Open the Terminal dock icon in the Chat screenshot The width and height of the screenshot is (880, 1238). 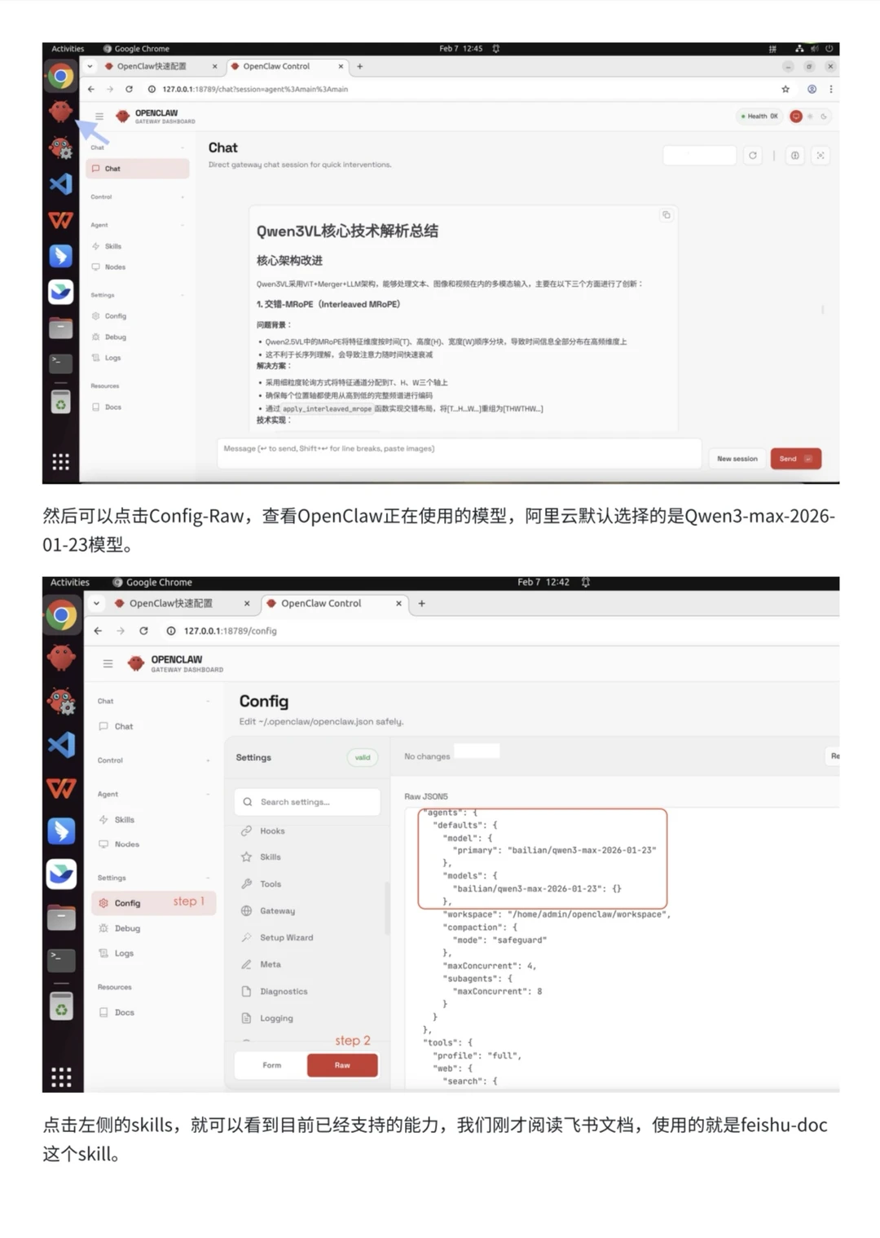(x=60, y=363)
